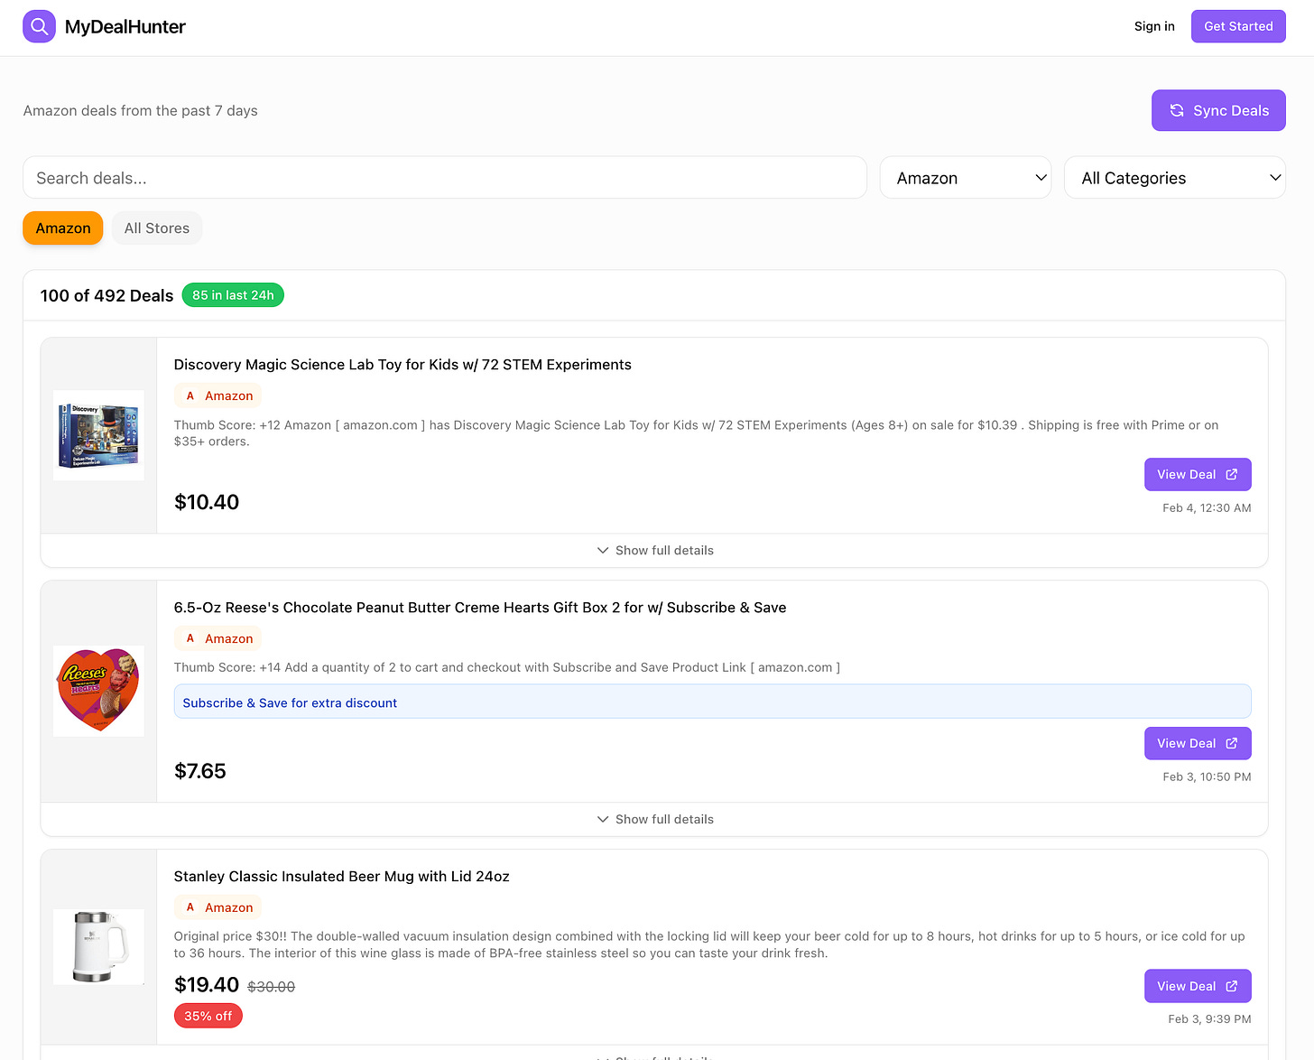Click the MyDealHunter magnifier logo icon

click(39, 27)
